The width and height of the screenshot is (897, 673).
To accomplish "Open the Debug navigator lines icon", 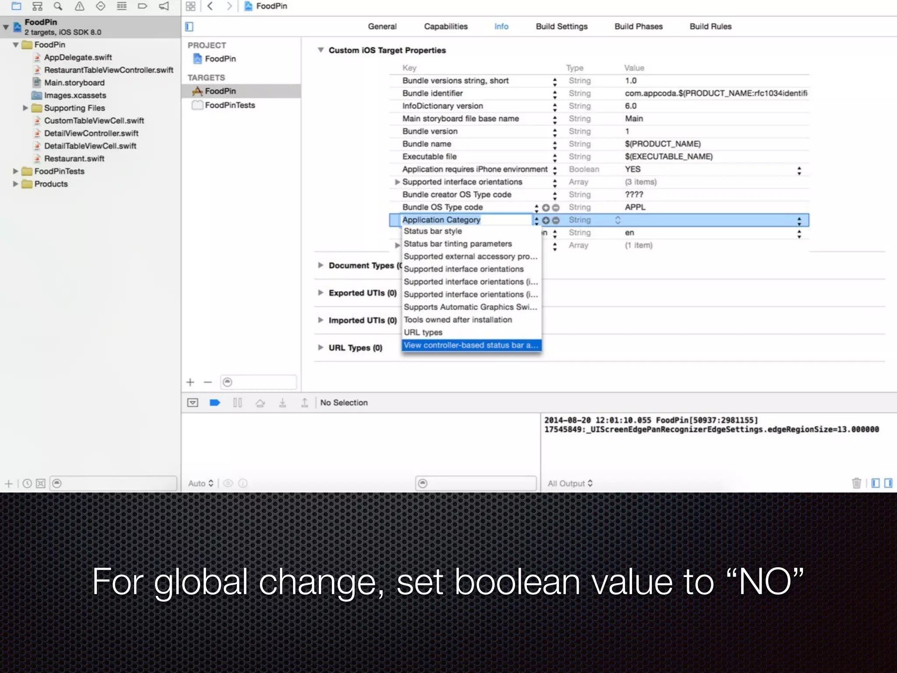I will point(121,6).
